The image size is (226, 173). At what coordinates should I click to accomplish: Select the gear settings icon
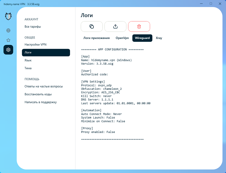8,50
